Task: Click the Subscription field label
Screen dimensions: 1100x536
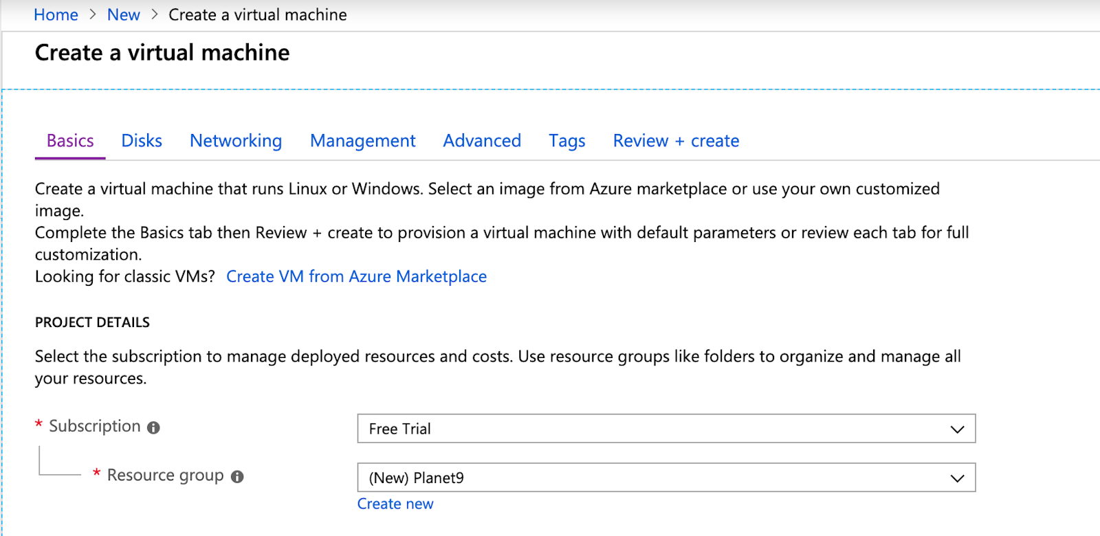Action: pyautogui.click(x=94, y=427)
